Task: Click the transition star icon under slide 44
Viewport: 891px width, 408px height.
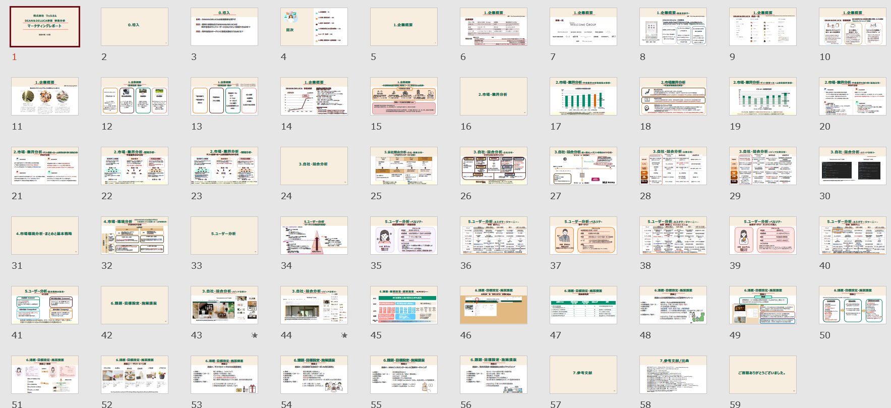Action: pos(344,335)
